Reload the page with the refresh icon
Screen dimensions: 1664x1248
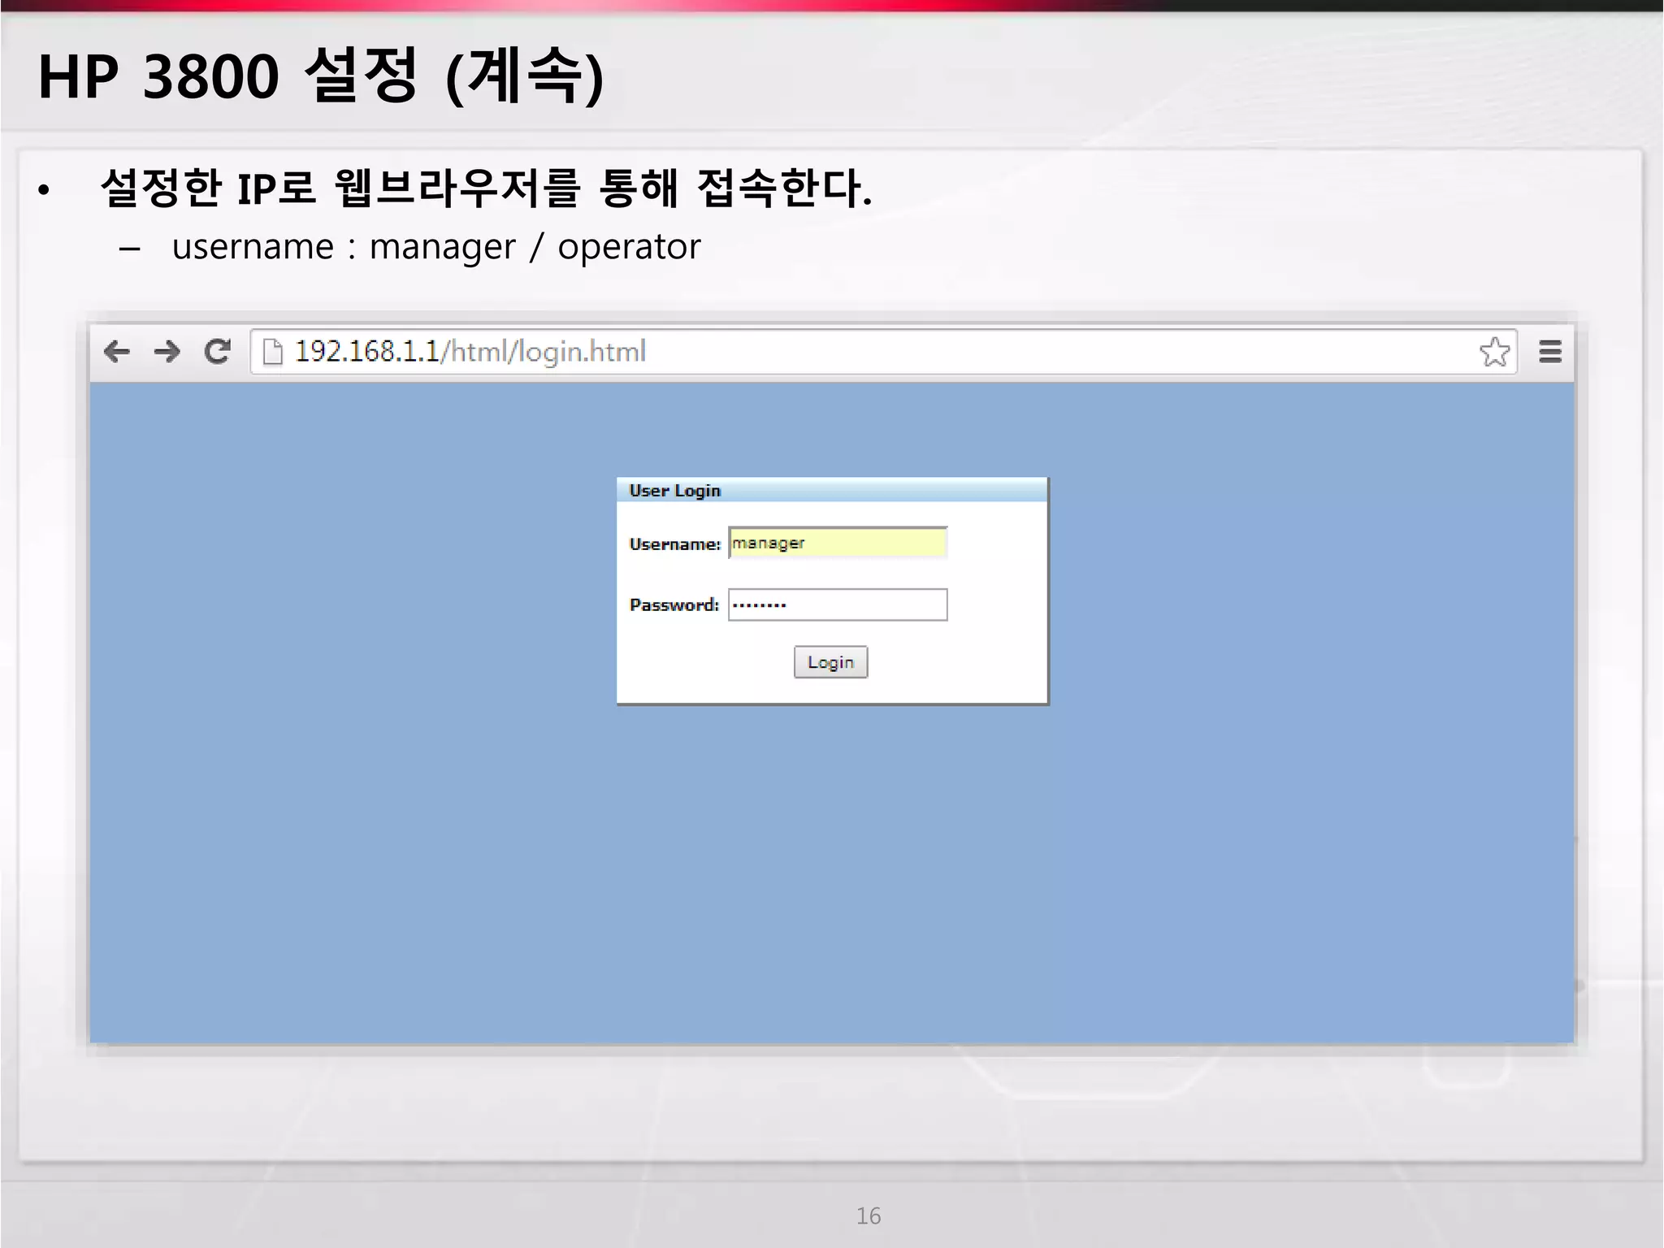click(218, 351)
